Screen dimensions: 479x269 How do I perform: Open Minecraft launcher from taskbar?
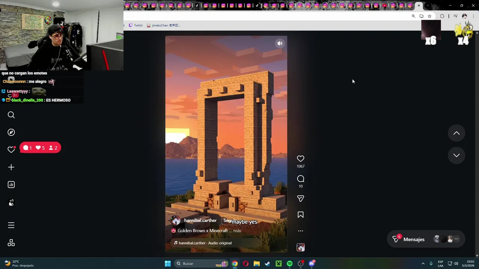(278, 264)
